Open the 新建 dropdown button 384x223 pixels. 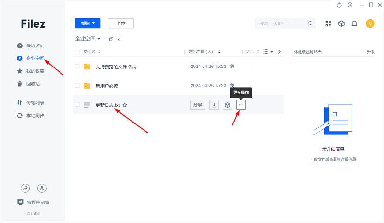(x=88, y=23)
